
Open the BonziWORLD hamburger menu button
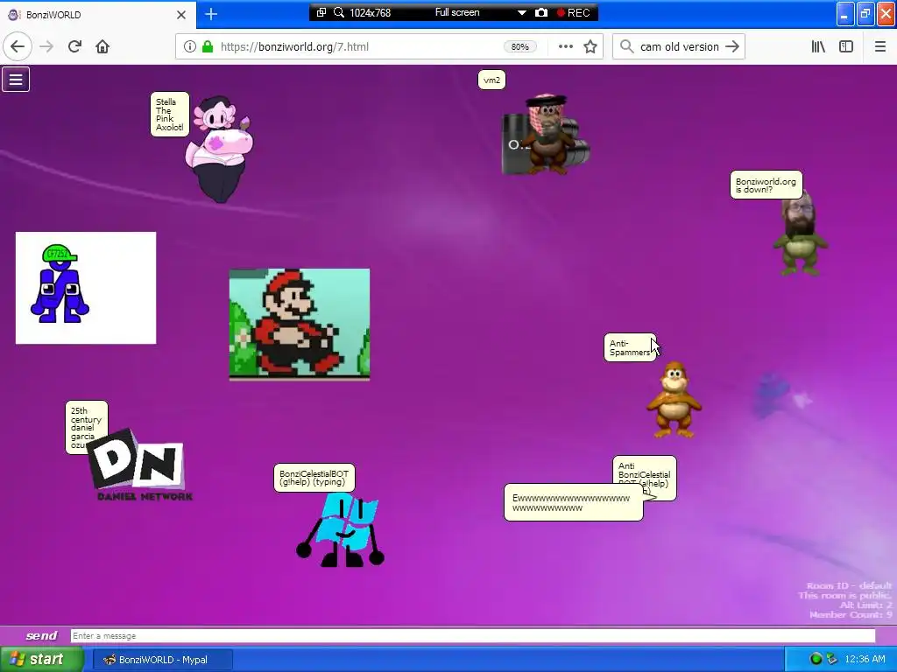coord(16,80)
